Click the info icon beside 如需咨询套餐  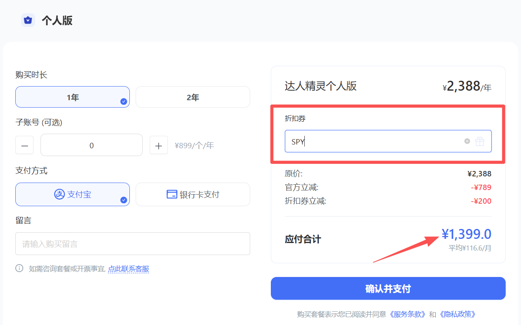[19, 268]
